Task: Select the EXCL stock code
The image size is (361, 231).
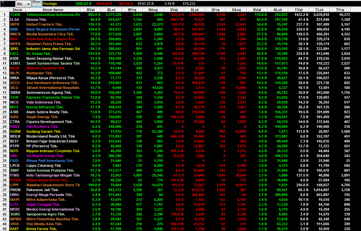Action: 15,54
